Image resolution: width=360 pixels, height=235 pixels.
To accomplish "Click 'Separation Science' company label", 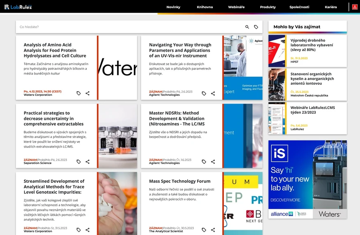I will 37,163.
